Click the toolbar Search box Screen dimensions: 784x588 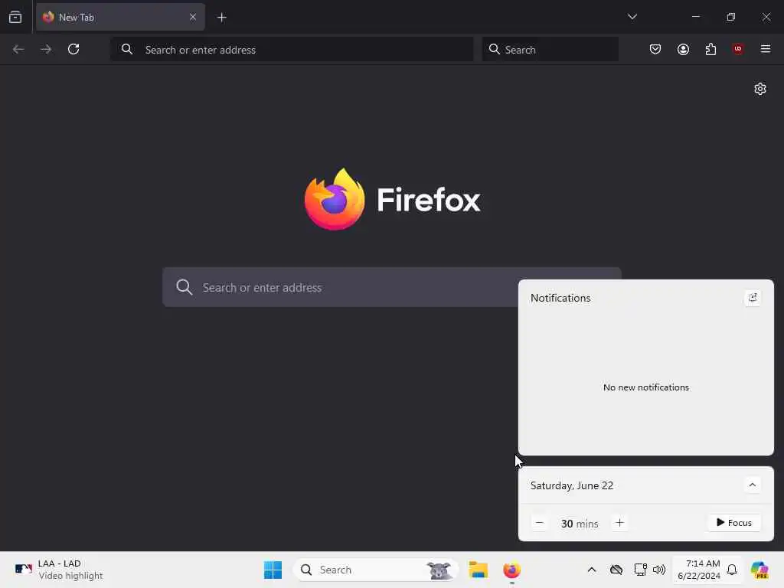pyautogui.click(x=550, y=49)
